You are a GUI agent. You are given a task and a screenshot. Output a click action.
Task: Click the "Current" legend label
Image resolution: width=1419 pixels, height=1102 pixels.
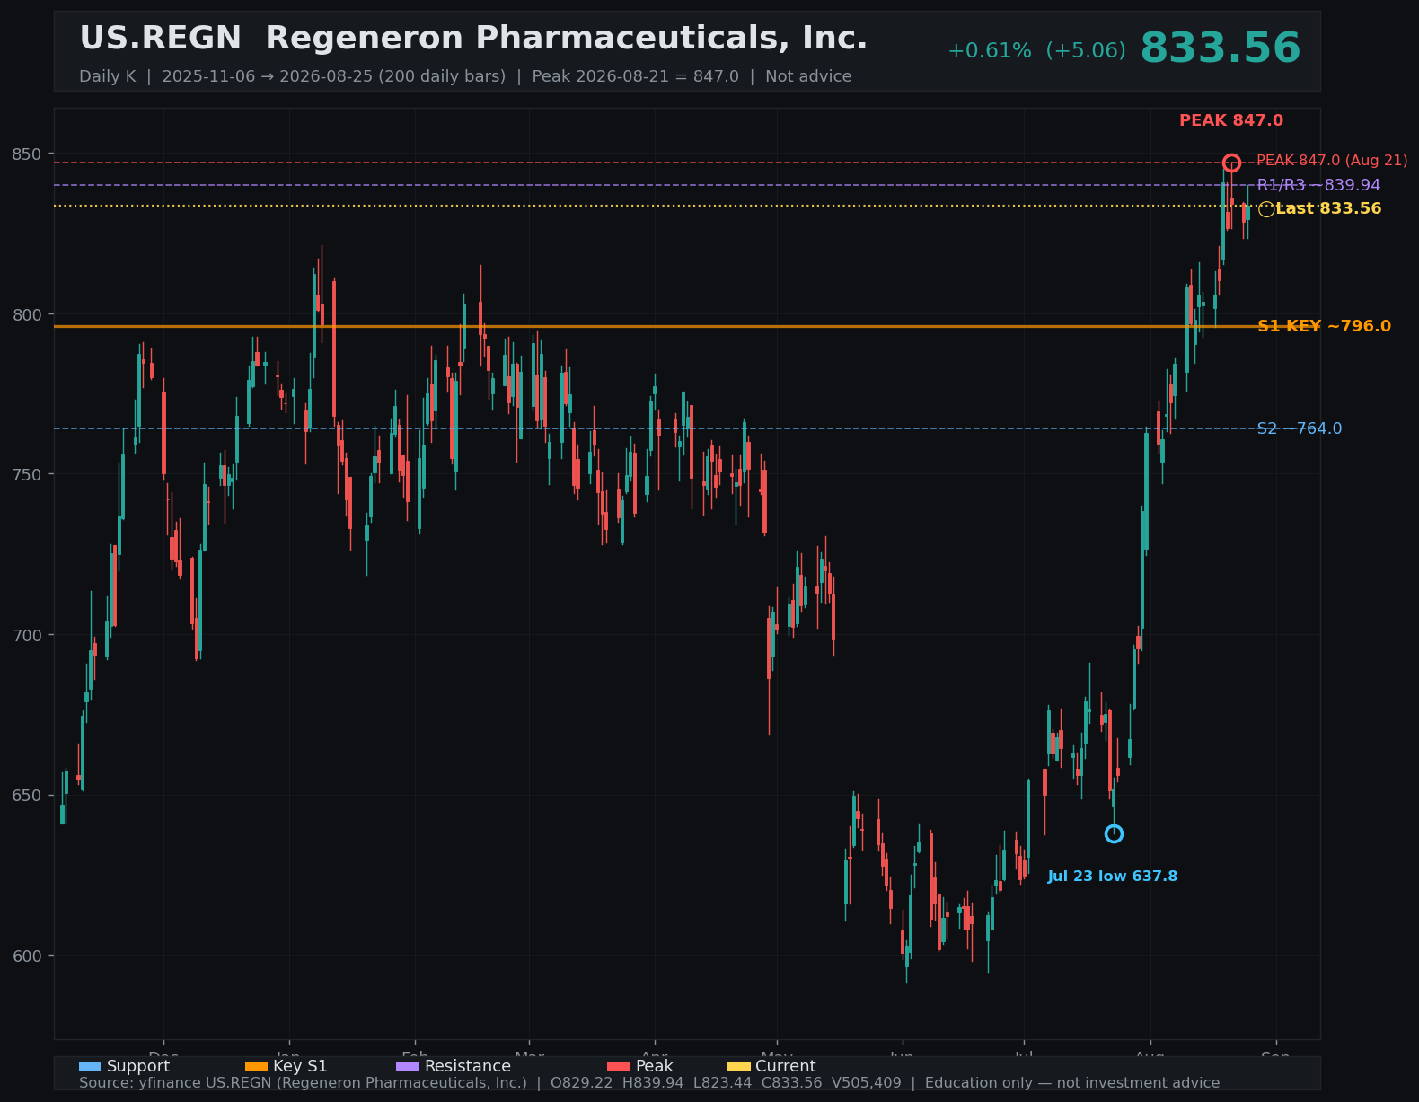pyautogui.click(x=786, y=1066)
